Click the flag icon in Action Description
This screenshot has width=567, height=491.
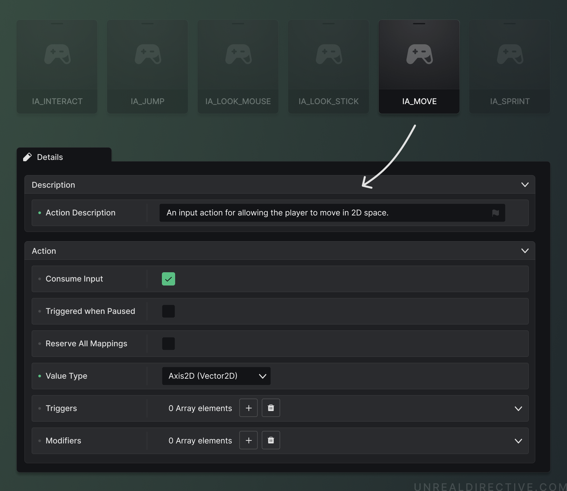[495, 213]
